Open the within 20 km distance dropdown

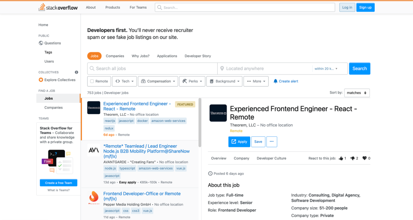point(326,68)
